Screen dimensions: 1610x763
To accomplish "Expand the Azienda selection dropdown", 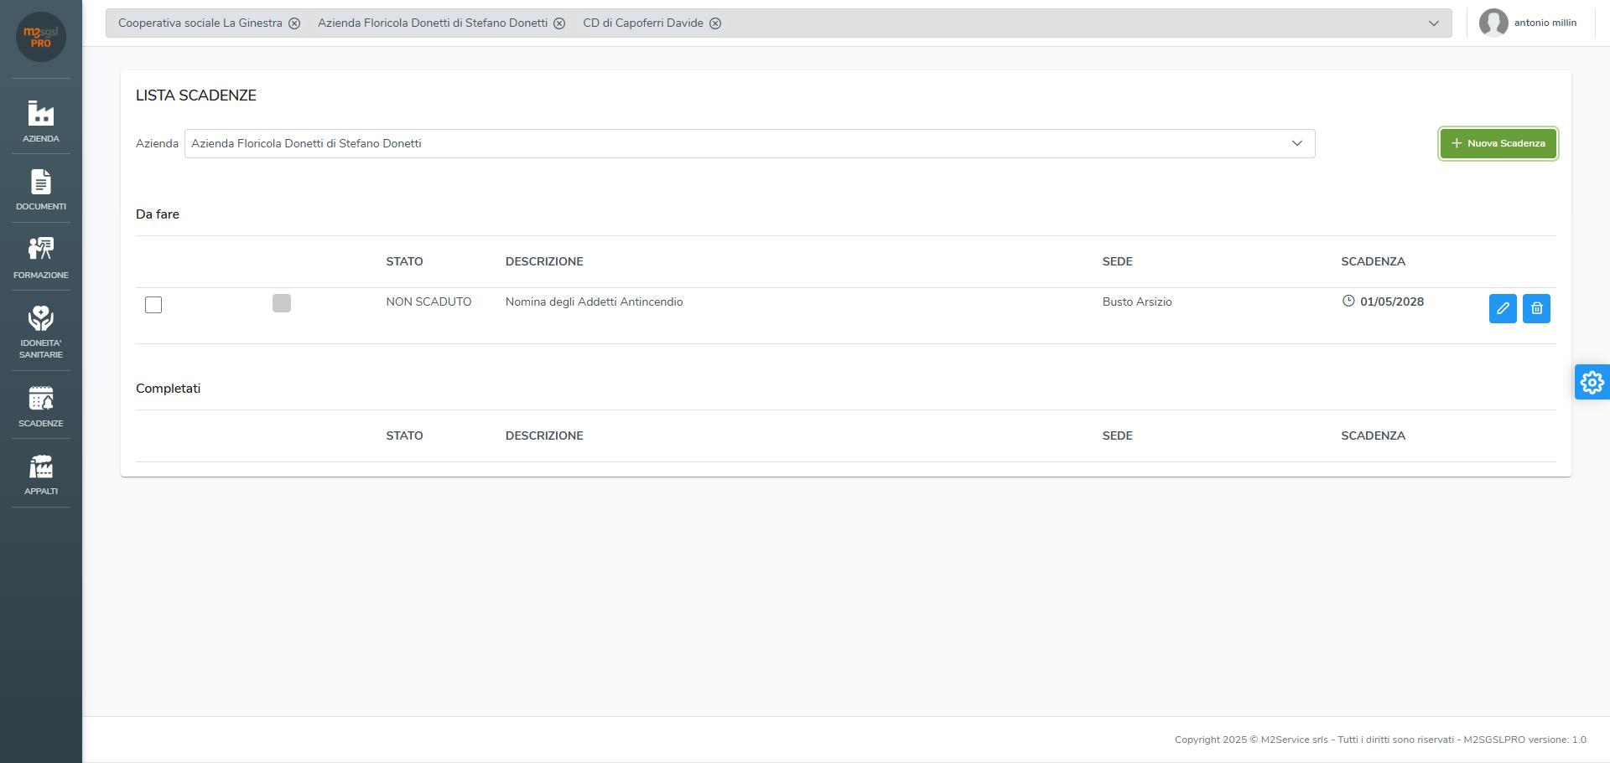I will [x=1297, y=143].
